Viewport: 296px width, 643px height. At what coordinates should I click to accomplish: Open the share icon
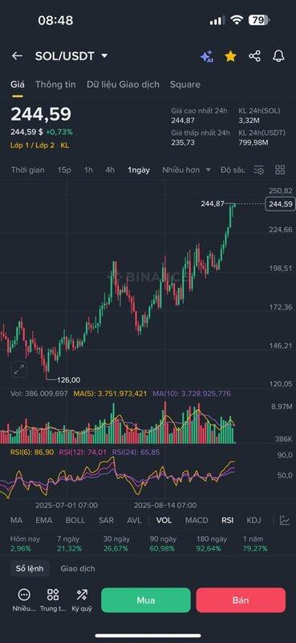254,56
